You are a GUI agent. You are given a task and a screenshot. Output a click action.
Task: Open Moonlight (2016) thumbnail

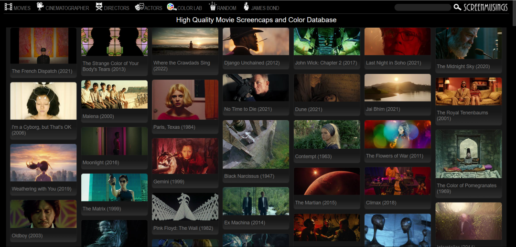[115, 141]
